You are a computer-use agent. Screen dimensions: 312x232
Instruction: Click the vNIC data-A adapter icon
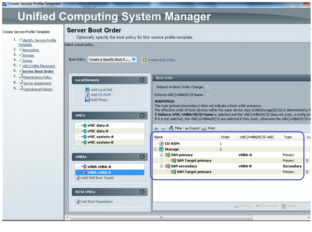[x=84, y=125]
